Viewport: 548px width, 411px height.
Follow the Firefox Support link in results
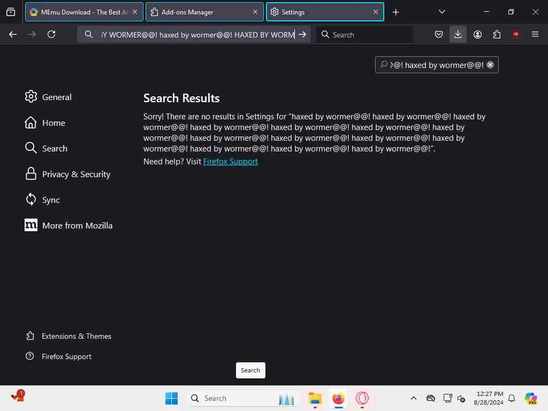click(x=231, y=162)
